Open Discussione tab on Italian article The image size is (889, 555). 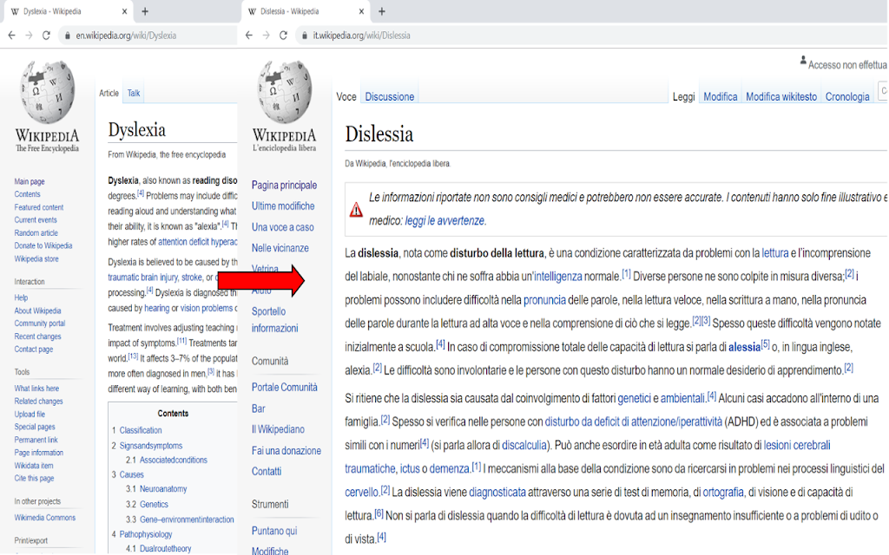tap(390, 97)
